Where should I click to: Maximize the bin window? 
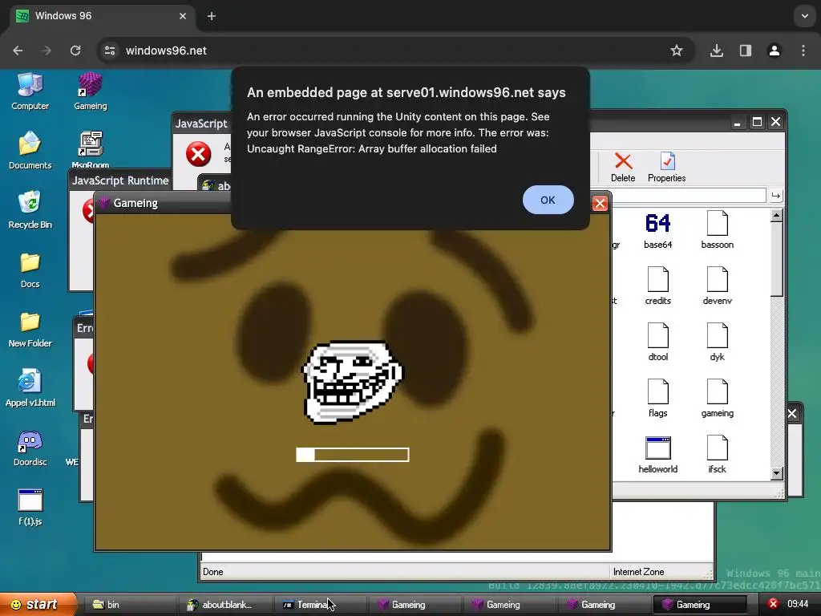coord(757,122)
